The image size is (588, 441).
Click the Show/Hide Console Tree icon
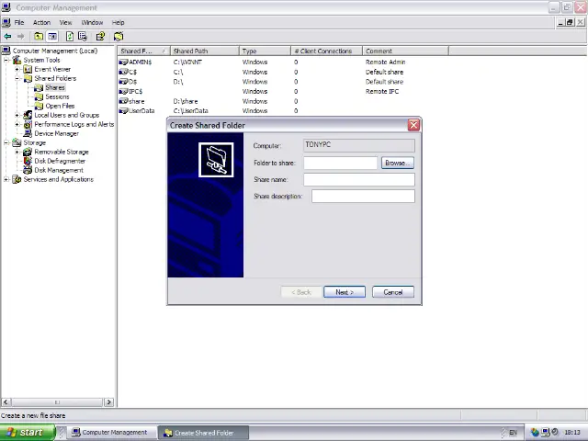[51, 37]
